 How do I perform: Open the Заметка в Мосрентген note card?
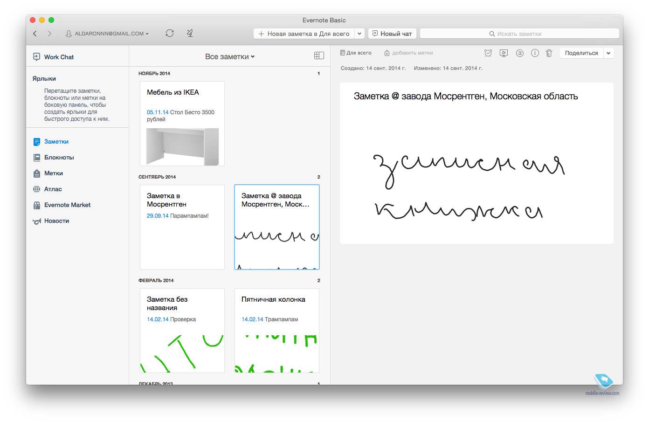pyautogui.click(x=182, y=227)
